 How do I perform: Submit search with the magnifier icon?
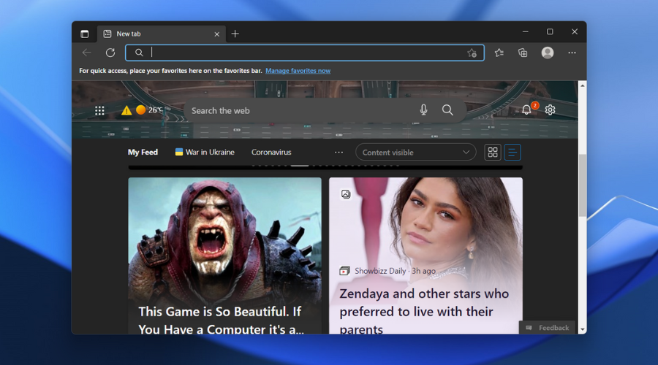tap(447, 110)
